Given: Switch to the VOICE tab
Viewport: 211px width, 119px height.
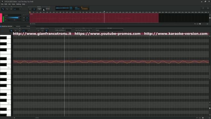Looking at the screenshot, I should pyautogui.click(x=18, y=26).
